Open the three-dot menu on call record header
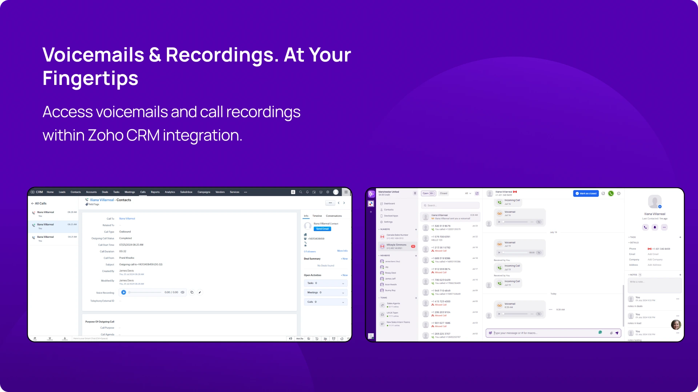698x392 pixels. [x=330, y=203]
